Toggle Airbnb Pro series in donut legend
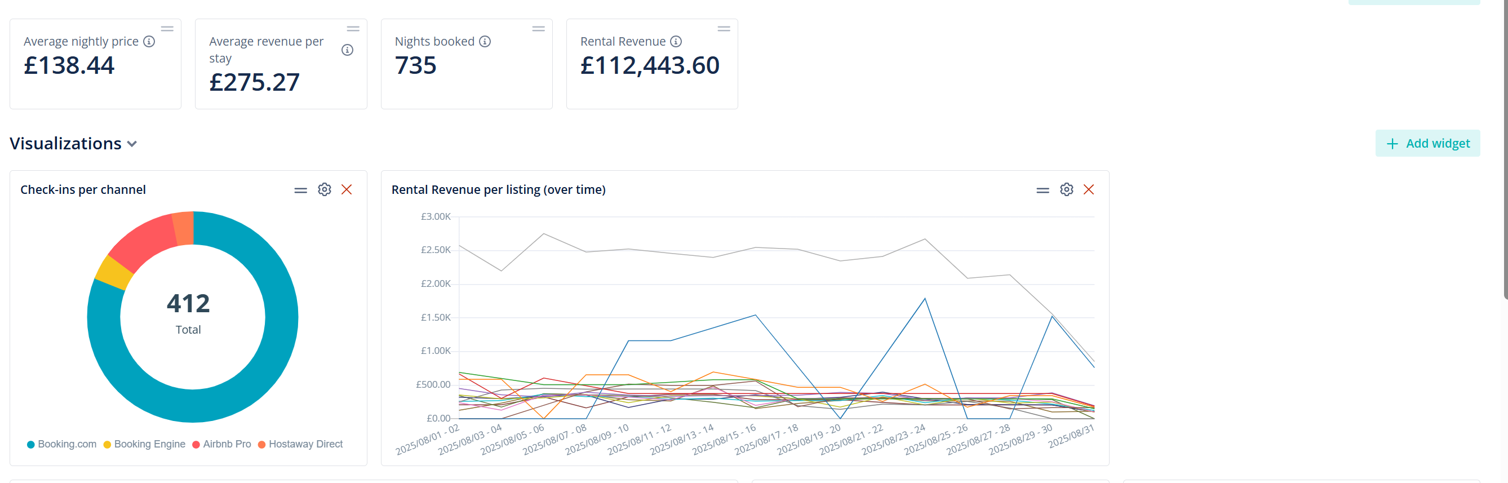 pyautogui.click(x=221, y=444)
